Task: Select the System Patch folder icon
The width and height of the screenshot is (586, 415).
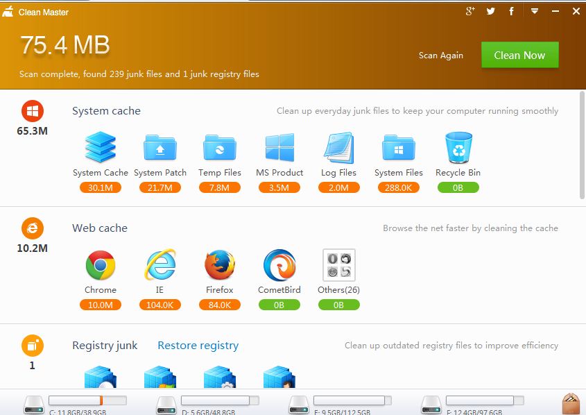Action: [160, 147]
